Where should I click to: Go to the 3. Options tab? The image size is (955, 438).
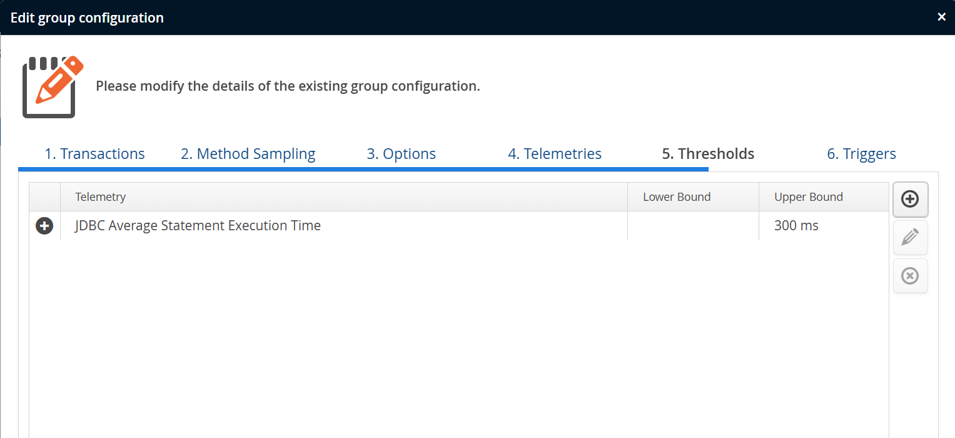point(401,154)
